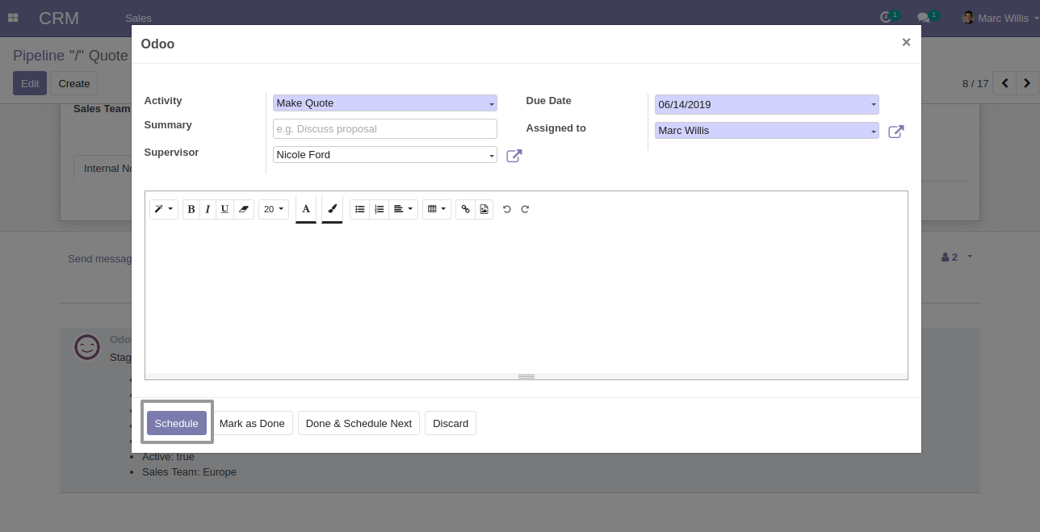This screenshot has height=532, width=1040.
Task: Open the Sales menu
Action: pyautogui.click(x=138, y=18)
